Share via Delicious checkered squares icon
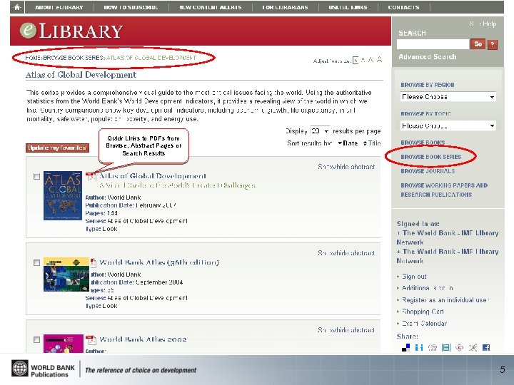The image size is (514, 385). tap(405, 347)
